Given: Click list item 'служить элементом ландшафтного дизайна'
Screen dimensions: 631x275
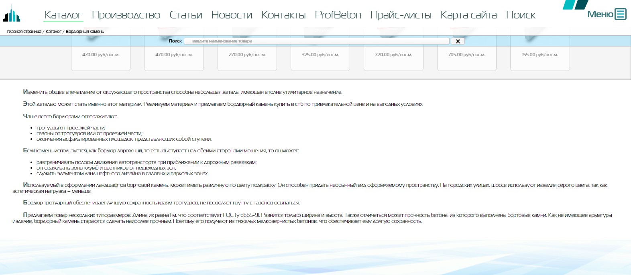Looking at the screenshot, I should (x=122, y=174).
